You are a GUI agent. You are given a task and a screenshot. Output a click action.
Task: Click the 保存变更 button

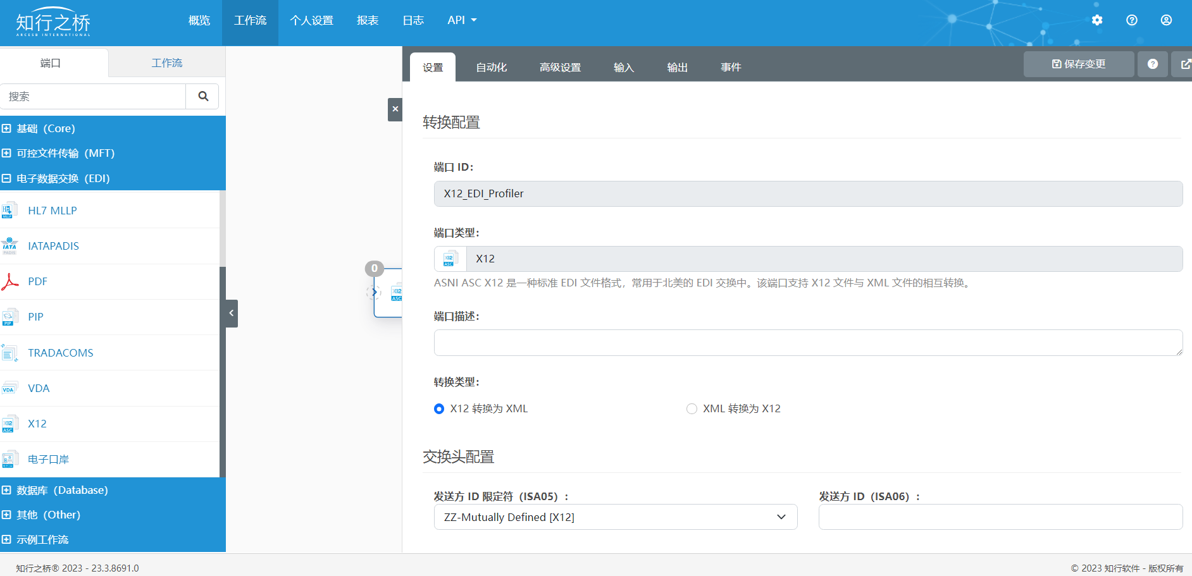click(1078, 64)
